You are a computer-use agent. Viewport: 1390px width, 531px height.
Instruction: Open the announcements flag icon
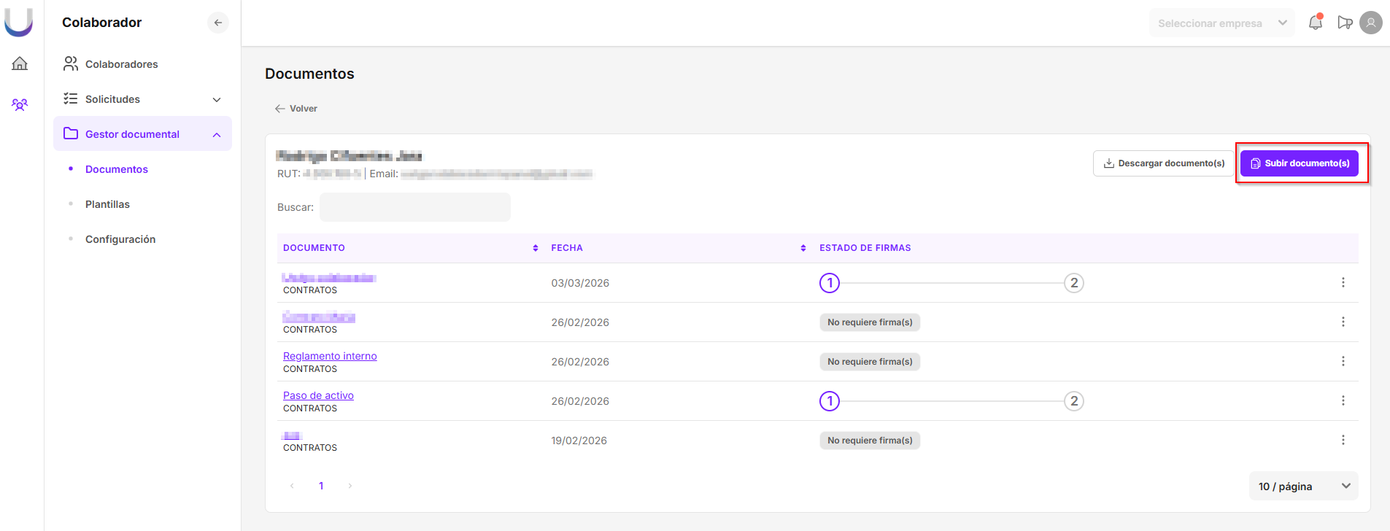point(1344,23)
